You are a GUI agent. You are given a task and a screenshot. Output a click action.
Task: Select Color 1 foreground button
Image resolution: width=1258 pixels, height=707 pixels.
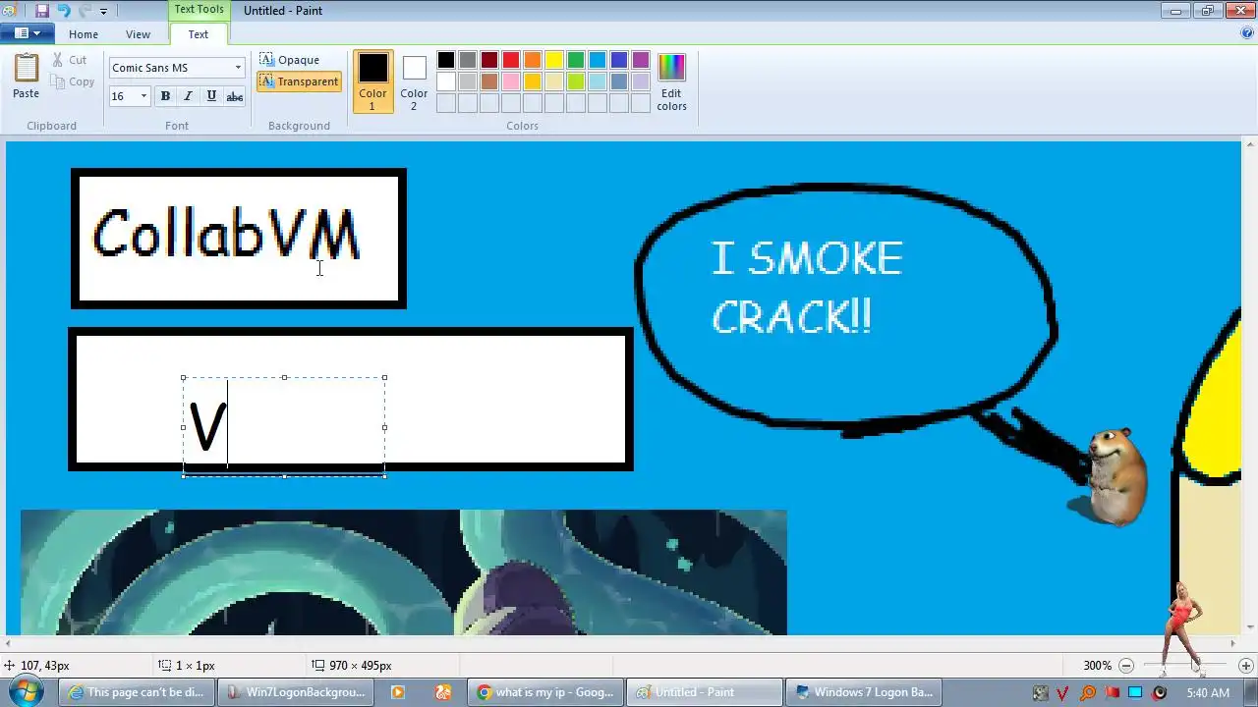click(x=372, y=82)
